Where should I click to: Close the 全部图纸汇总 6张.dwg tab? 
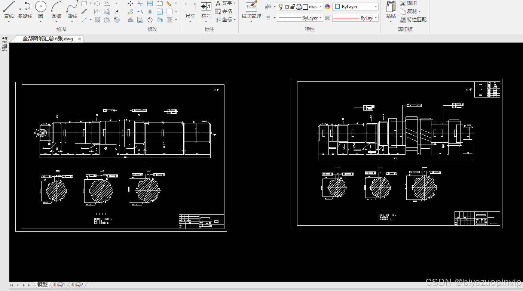coord(79,38)
